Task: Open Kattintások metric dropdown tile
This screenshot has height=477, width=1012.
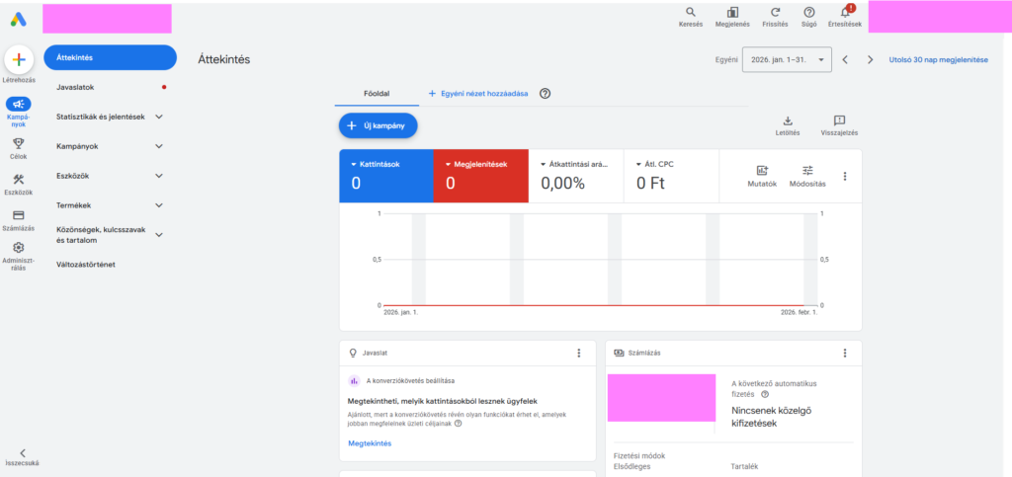Action: (x=386, y=176)
